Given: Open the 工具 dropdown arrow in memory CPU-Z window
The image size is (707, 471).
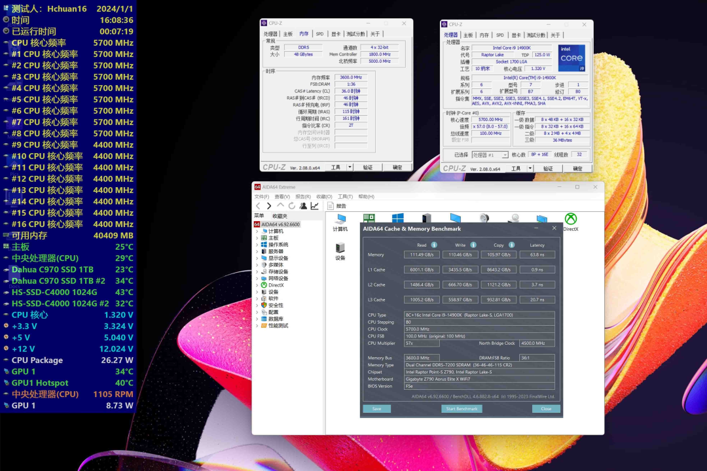Looking at the screenshot, I should point(350,167).
